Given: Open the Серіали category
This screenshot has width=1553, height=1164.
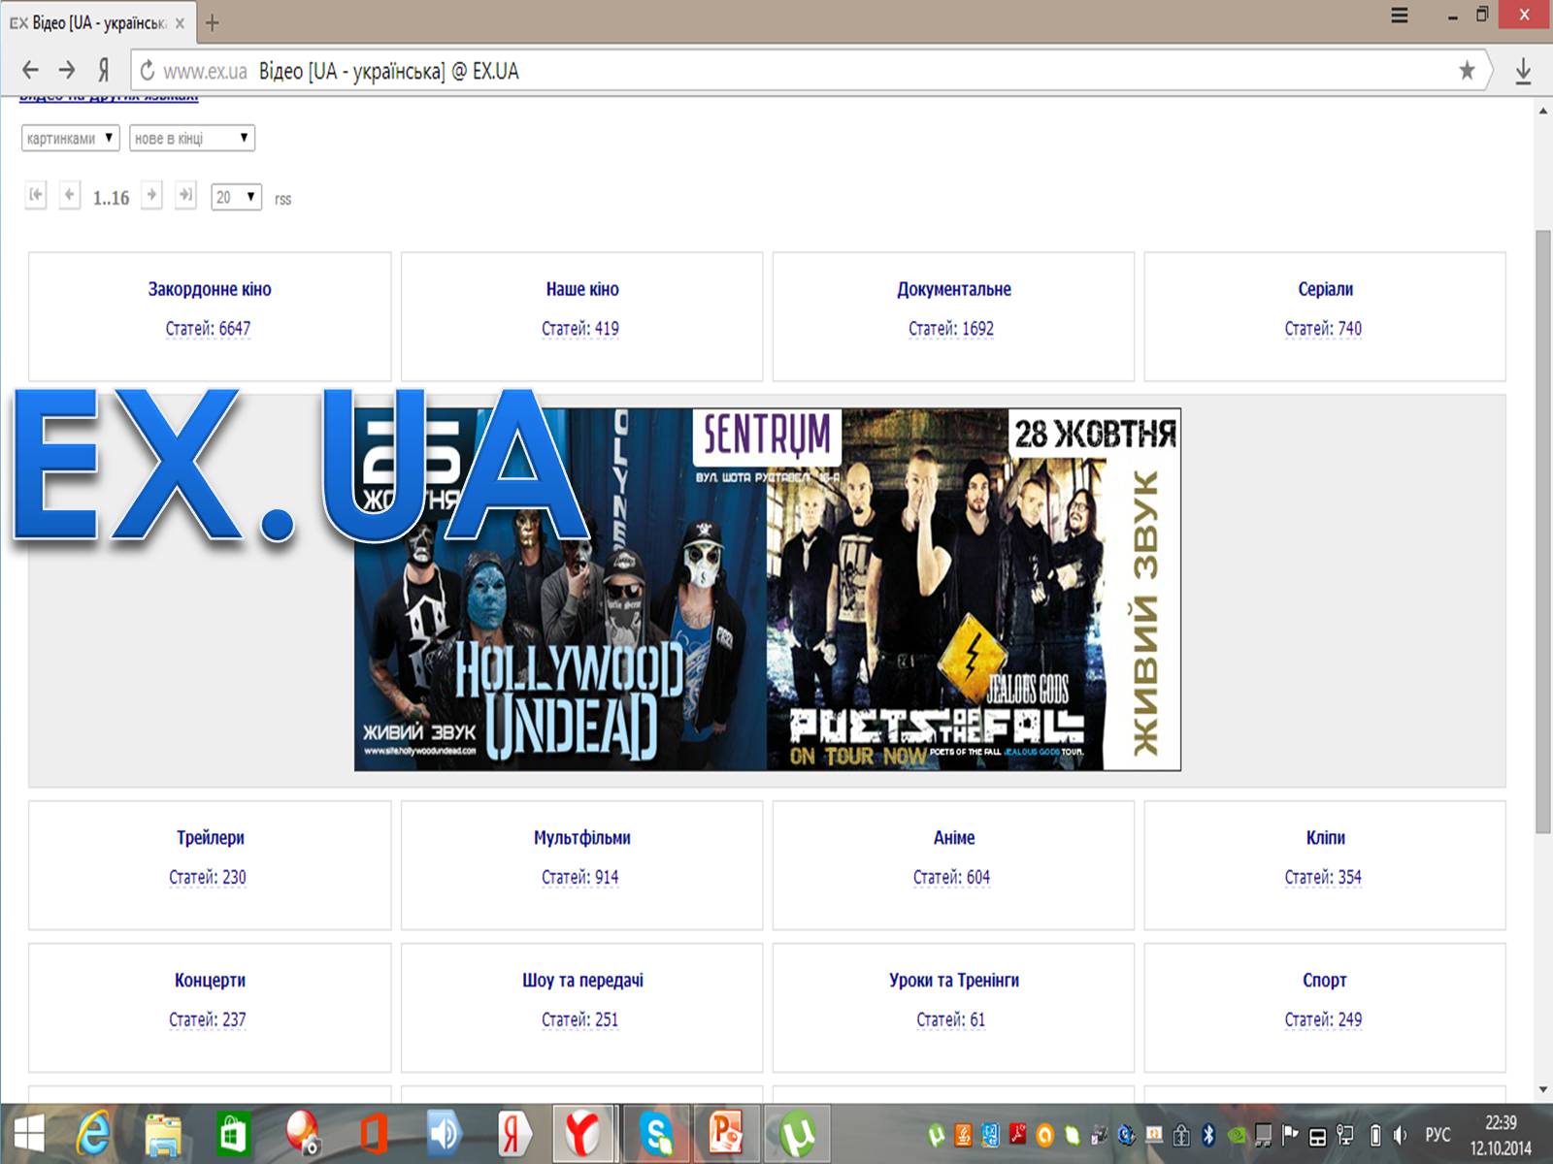Looking at the screenshot, I should point(1325,289).
